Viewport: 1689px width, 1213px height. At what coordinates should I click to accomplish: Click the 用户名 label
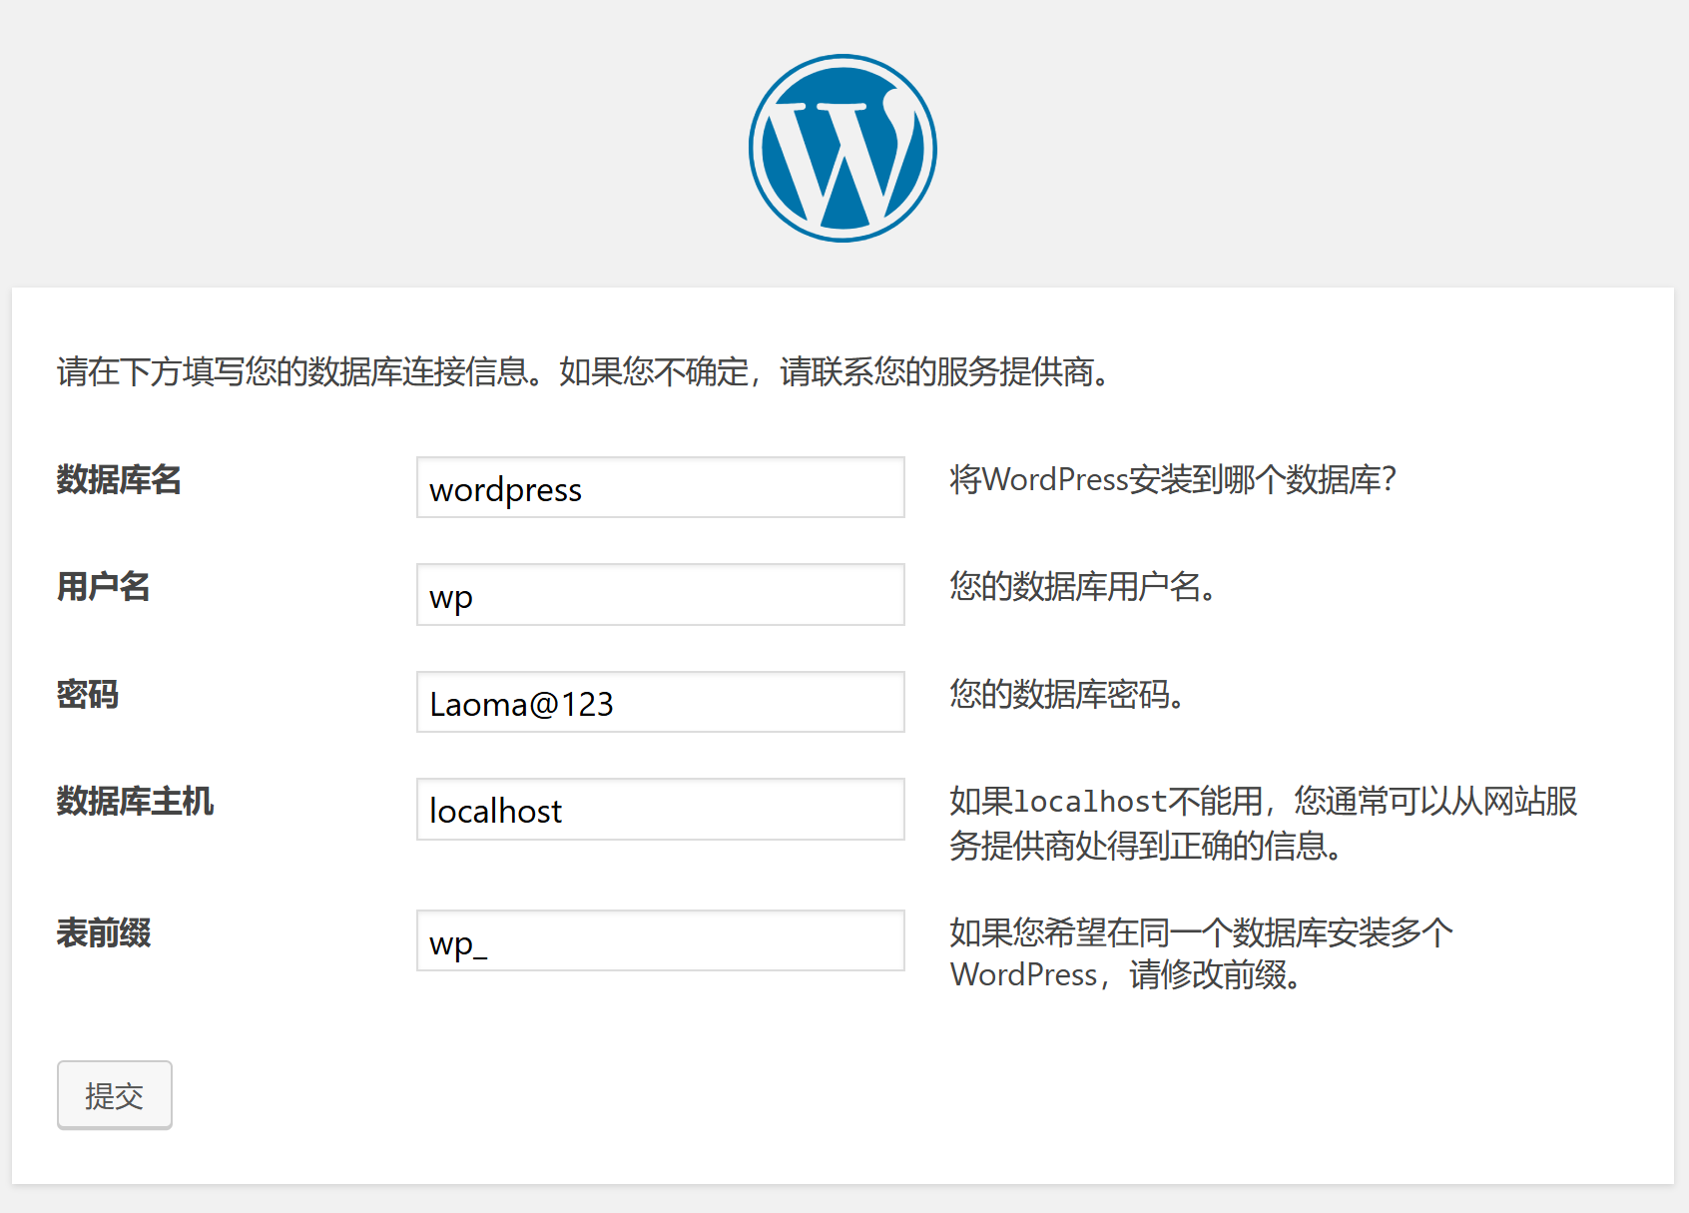[x=103, y=587]
